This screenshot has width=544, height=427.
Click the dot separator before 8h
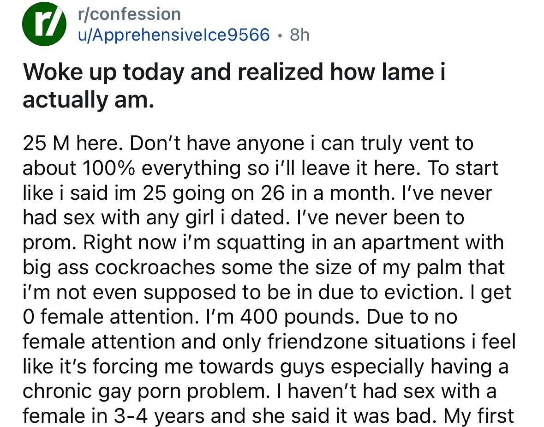tap(280, 36)
